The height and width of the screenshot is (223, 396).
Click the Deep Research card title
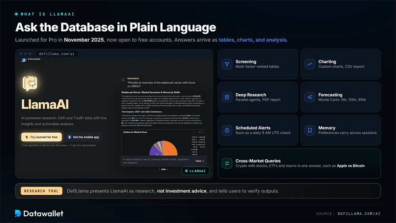251,95
